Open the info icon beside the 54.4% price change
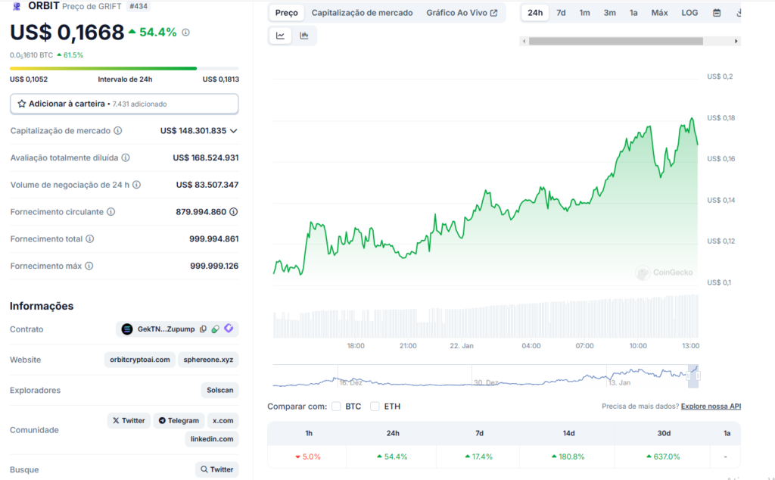Viewport: 775px width, 480px height. click(186, 32)
